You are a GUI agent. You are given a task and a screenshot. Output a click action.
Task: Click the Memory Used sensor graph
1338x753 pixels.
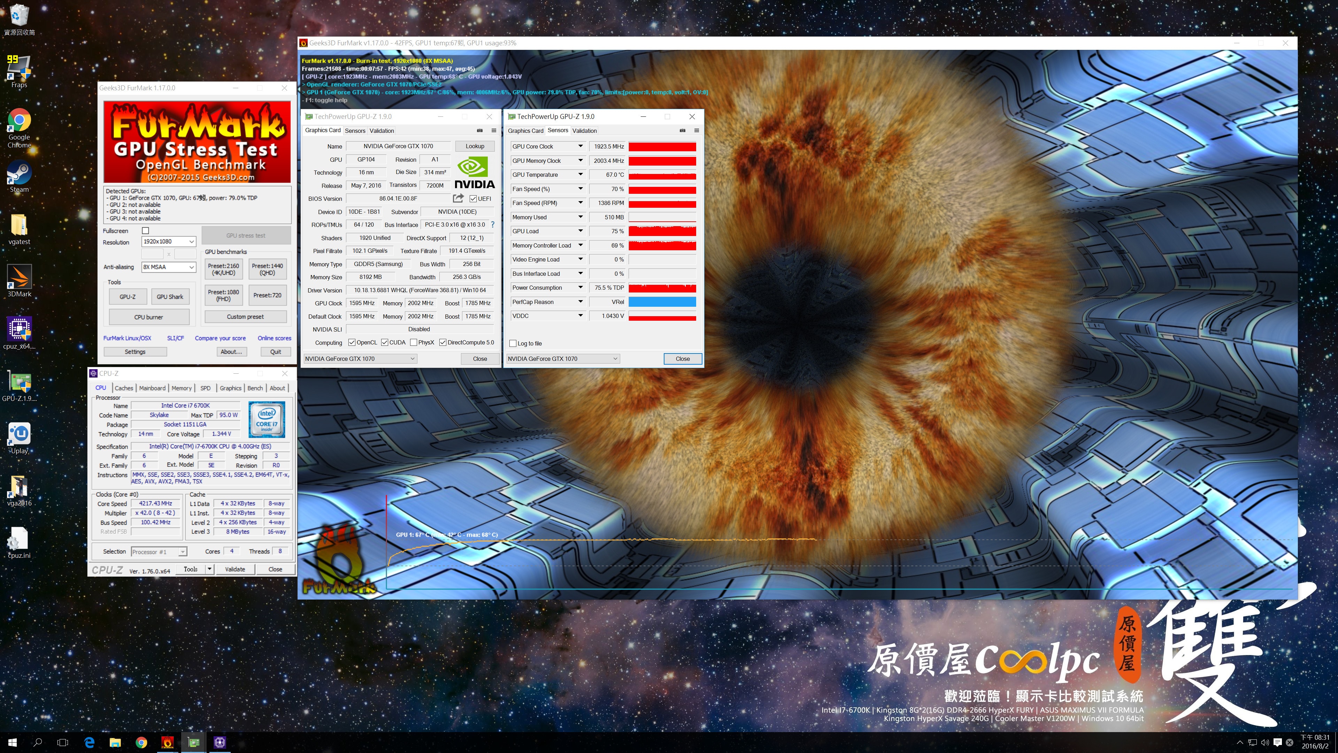click(662, 217)
